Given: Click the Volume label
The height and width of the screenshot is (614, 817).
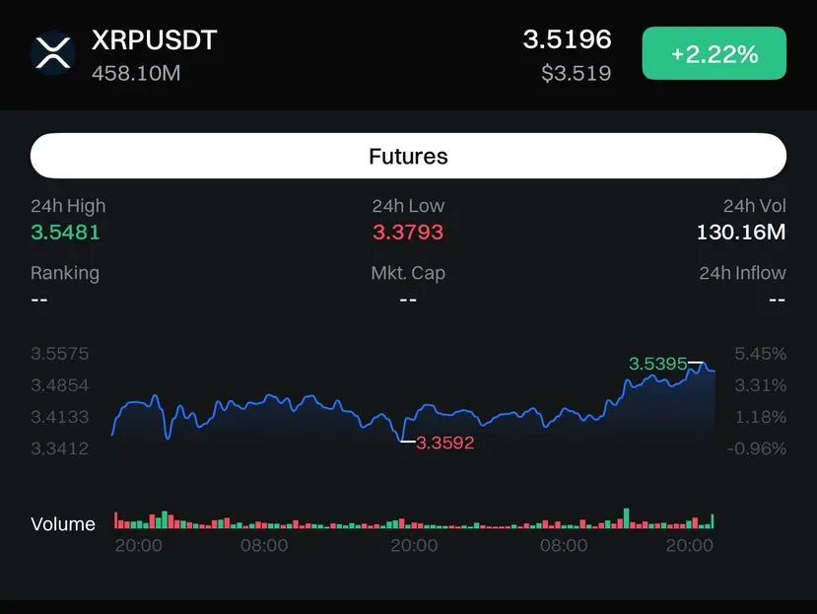Looking at the screenshot, I should pyautogui.click(x=63, y=524).
